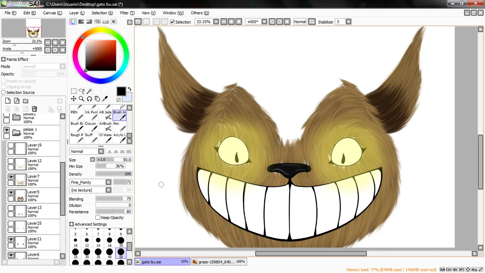Zoom in using the navigator plus button
Image resolution: width=485 pixels, height=273 pixels.
[x=55, y=42]
